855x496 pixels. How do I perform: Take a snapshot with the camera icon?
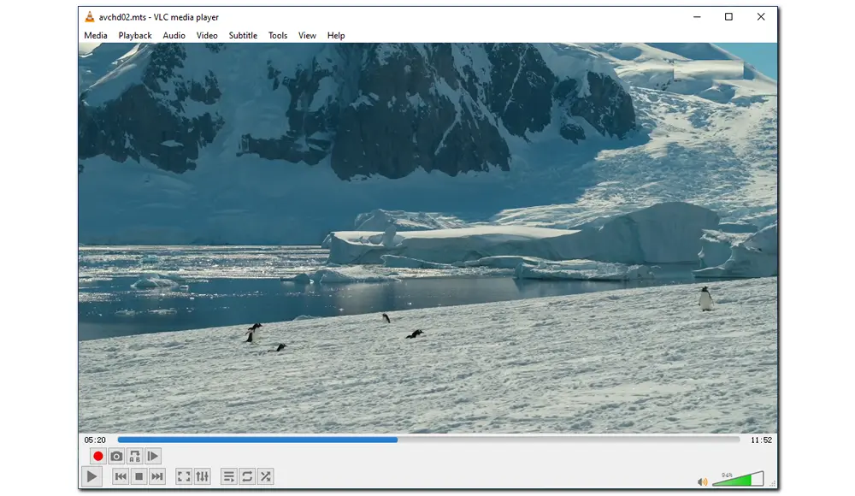116,457
